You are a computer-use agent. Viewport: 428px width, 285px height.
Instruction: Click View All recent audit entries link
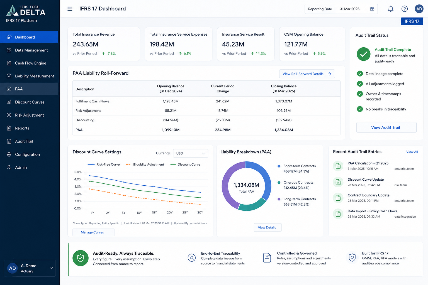412,152
